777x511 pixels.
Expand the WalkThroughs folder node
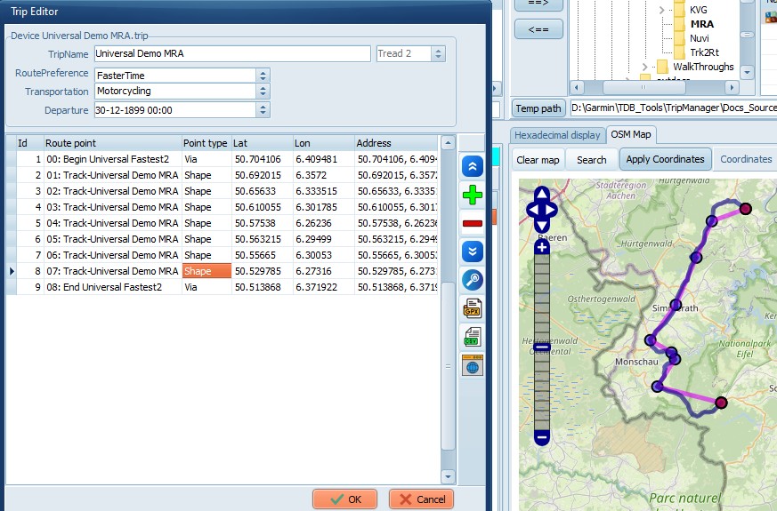tap(645, 67)
